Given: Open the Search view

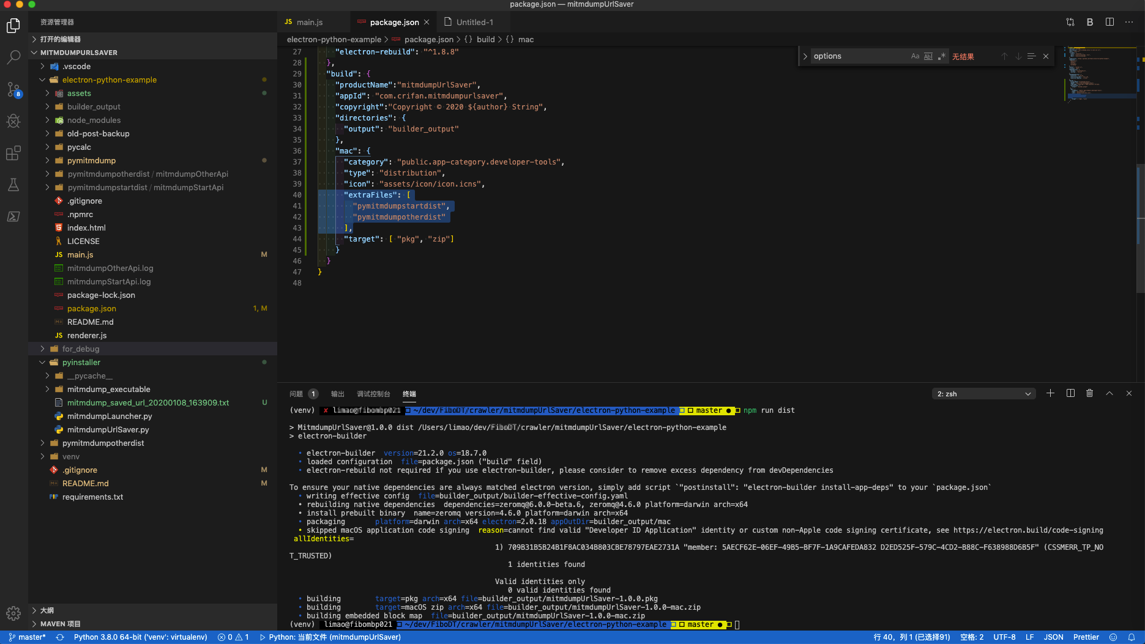Looking at the screenshot, I should (x=13, y=57).
